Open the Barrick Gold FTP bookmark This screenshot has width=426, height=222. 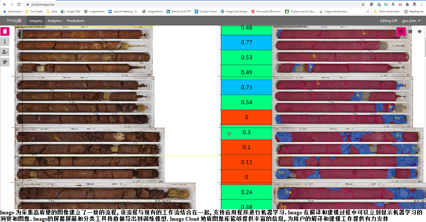[x=179, y=11]
